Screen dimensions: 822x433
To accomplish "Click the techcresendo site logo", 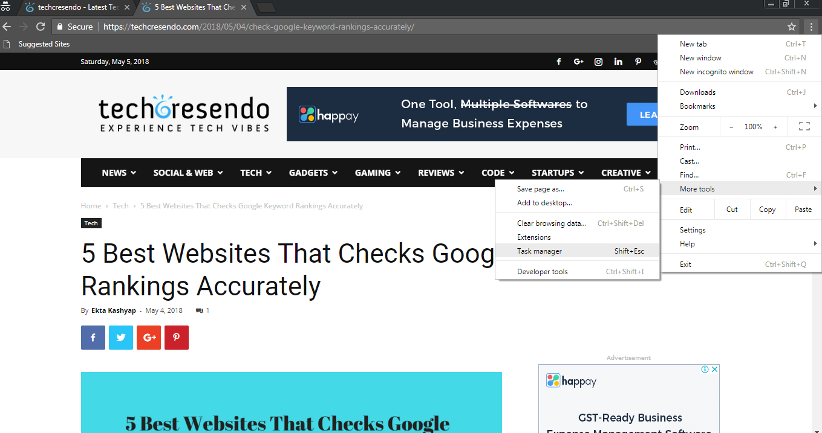I will click(184, 113).
